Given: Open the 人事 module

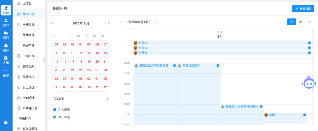Looking at the screenshot, I should [x=6, y=60].
